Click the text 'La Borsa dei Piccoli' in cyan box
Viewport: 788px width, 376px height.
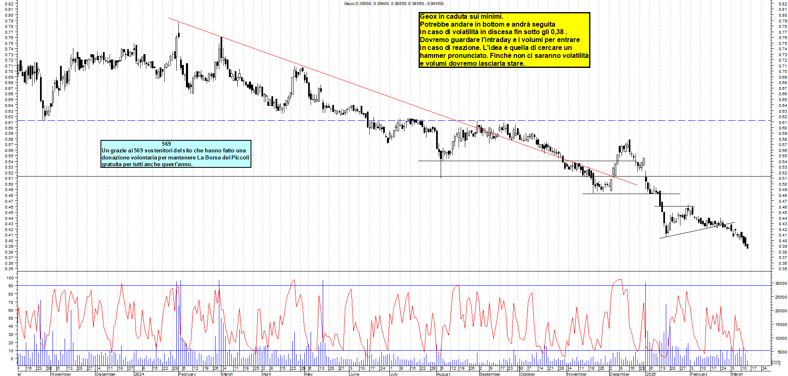pyautogui.click(x=223, y=157)
